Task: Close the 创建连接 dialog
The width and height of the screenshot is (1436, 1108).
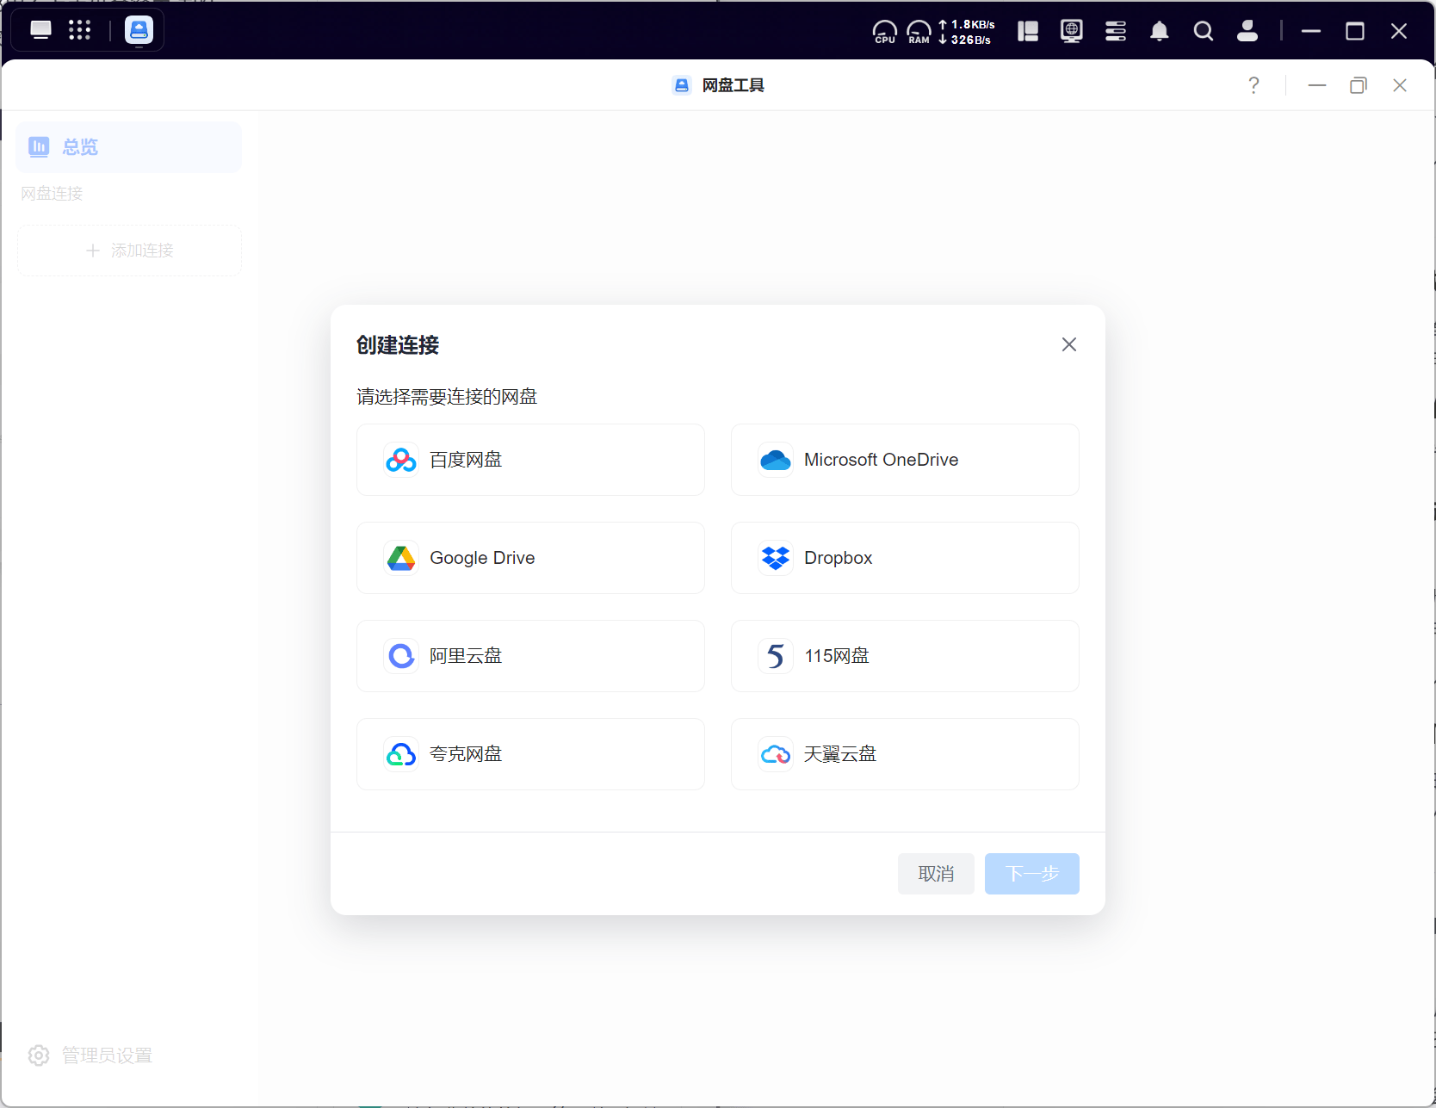Action: [1068, 344]
